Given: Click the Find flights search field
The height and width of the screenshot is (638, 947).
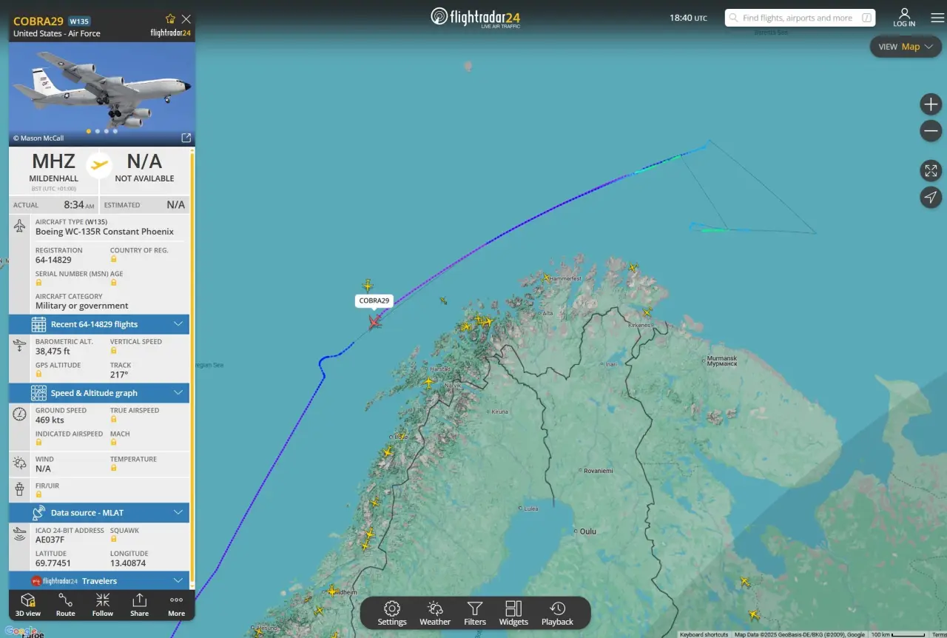Looking at the screenshot, I should click(x=800, y=18).
